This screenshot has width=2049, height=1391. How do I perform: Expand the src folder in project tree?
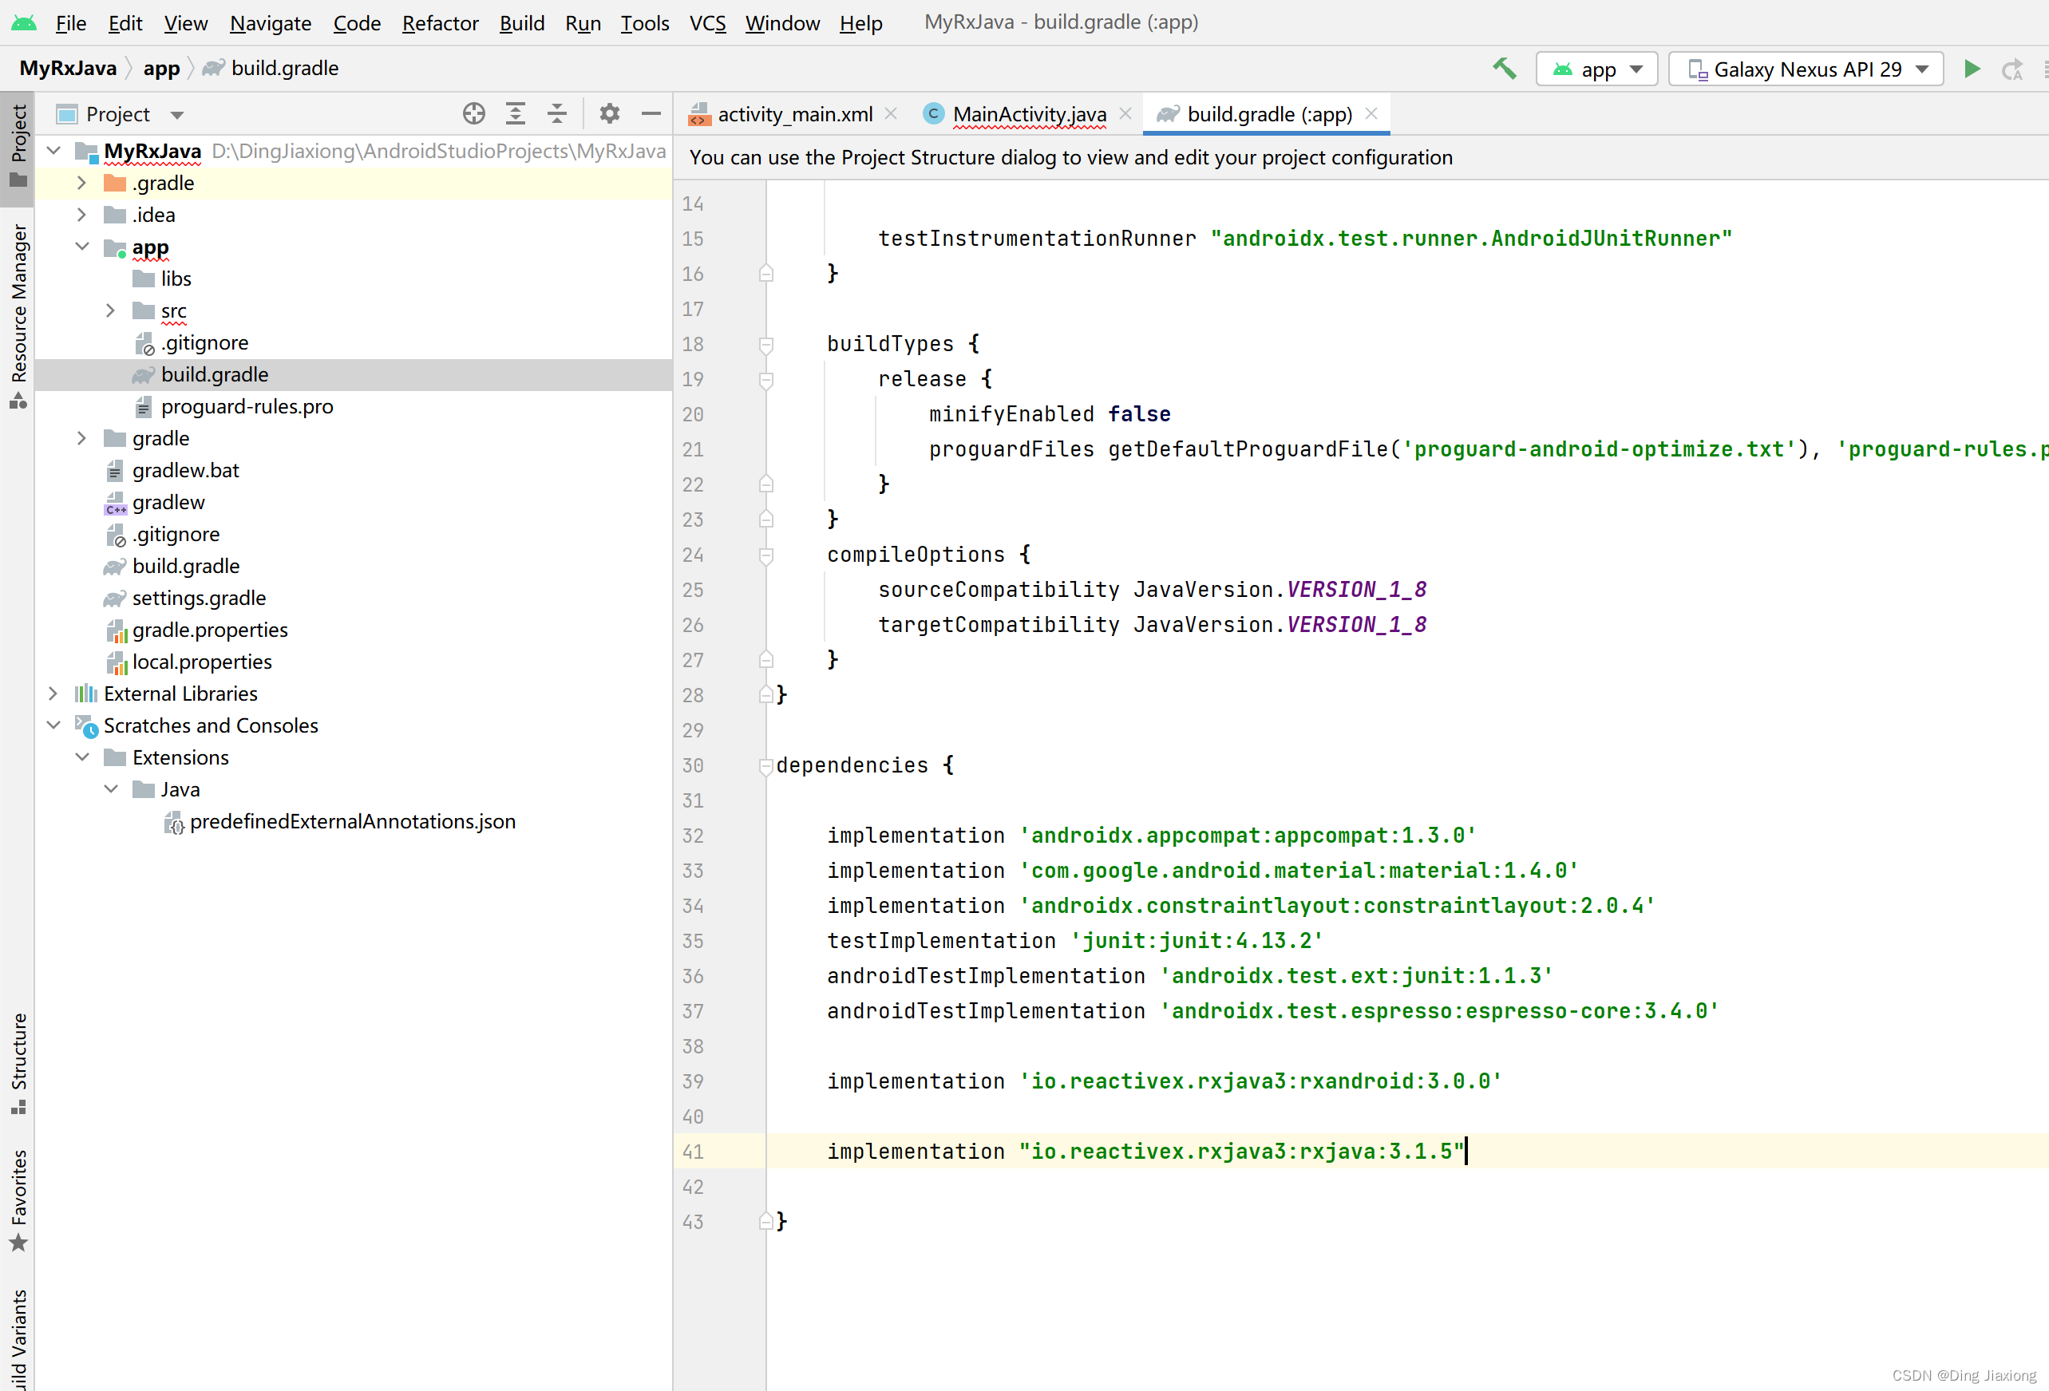(x=110, y=310)
